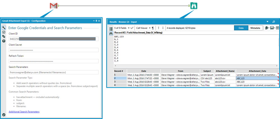The width and height of the screenshot is (280, 119).
Task: Select the LoremIpsum.txt cell in record 1
Action: 225,75
